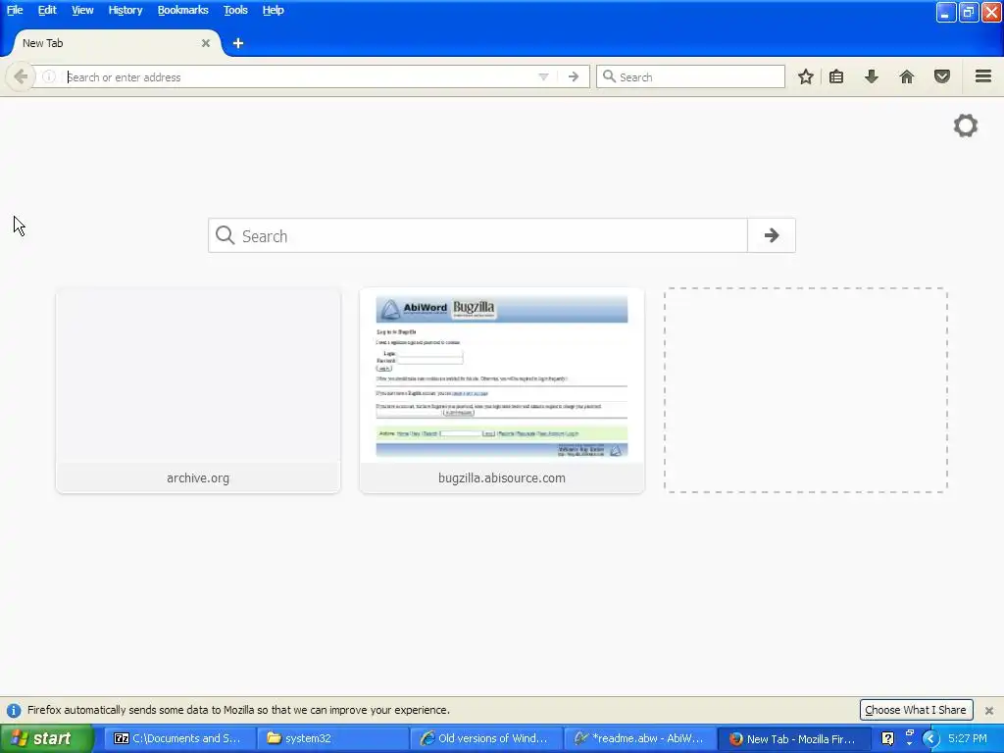Click New Tab - Mozilla Firefox taskbar button
Screen dimensions: 1004x753
point(794,738)
